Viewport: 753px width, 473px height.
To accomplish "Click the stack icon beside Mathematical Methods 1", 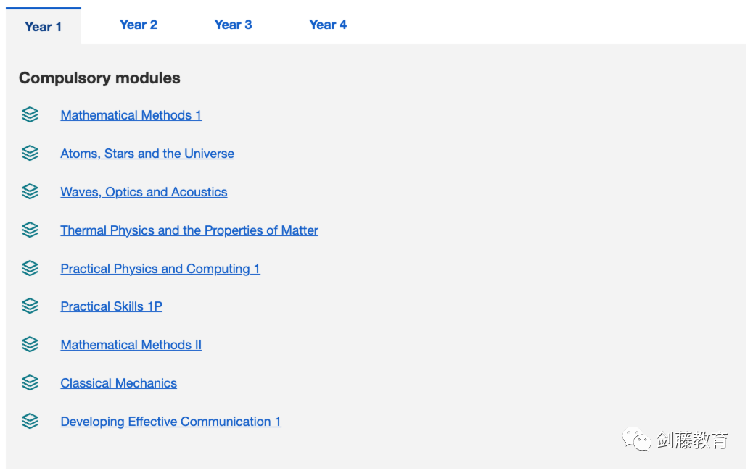I will click(30, 115).
